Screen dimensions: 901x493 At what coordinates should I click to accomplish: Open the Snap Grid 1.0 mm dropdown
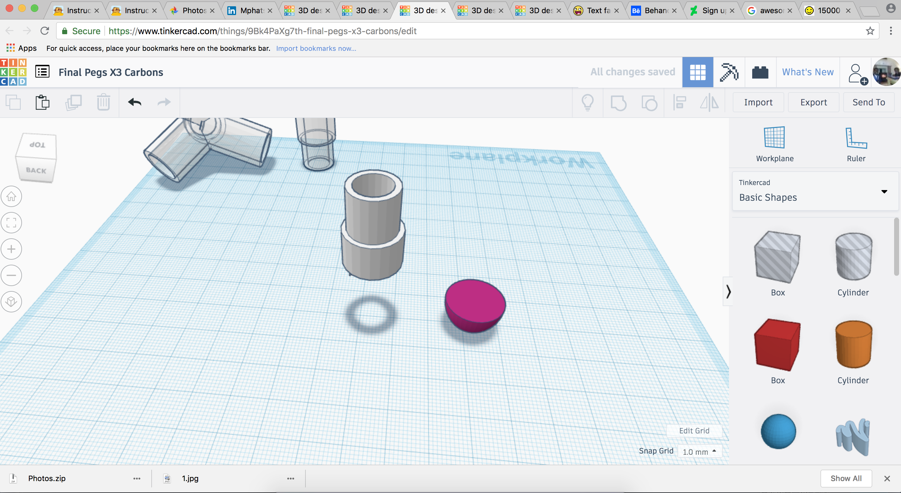tap(699, 451)
